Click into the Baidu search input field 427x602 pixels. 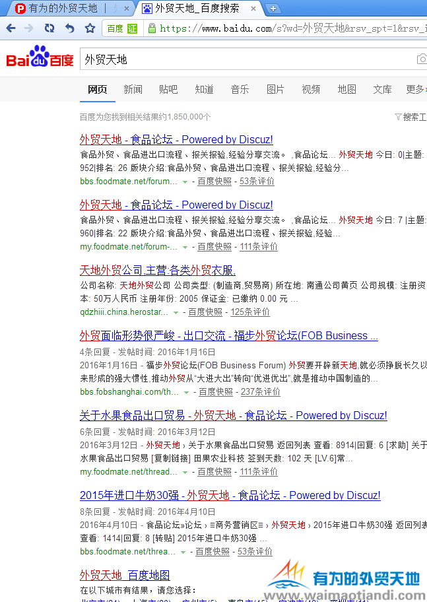point(244,59)
